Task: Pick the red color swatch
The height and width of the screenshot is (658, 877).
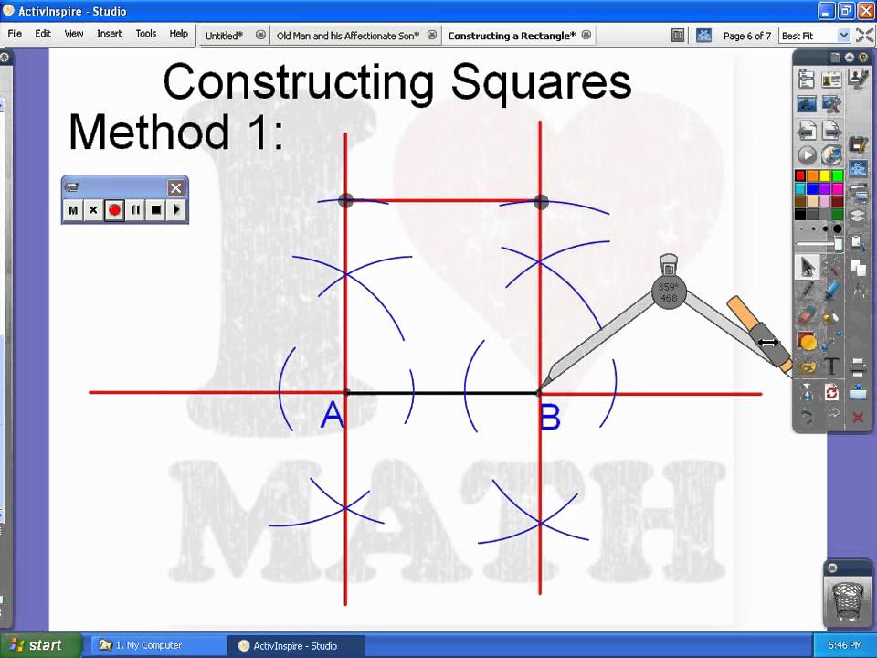Action: 800,175
